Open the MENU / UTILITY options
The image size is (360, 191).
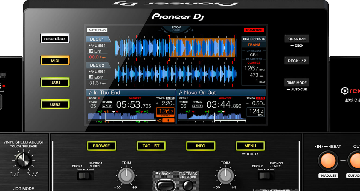click(x=250, y=146)
